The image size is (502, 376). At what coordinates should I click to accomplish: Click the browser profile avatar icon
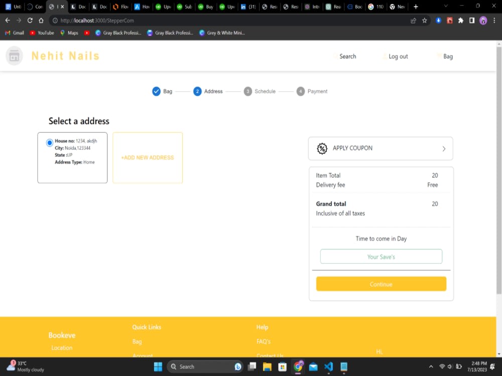[483, 21]
